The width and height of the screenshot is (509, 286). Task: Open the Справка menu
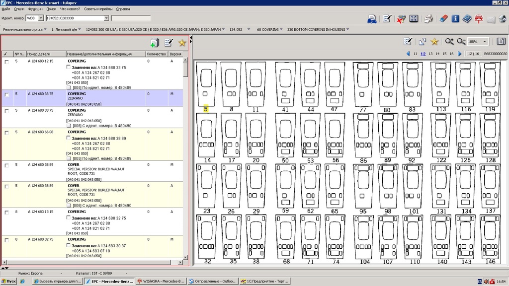[x=123, y=9]
